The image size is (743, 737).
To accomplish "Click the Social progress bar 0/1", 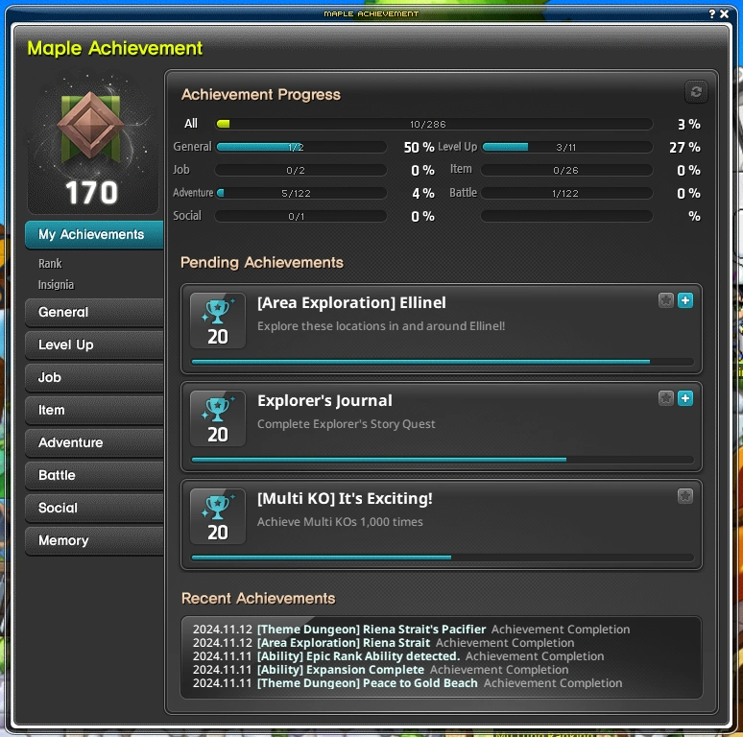I will 300,216.
